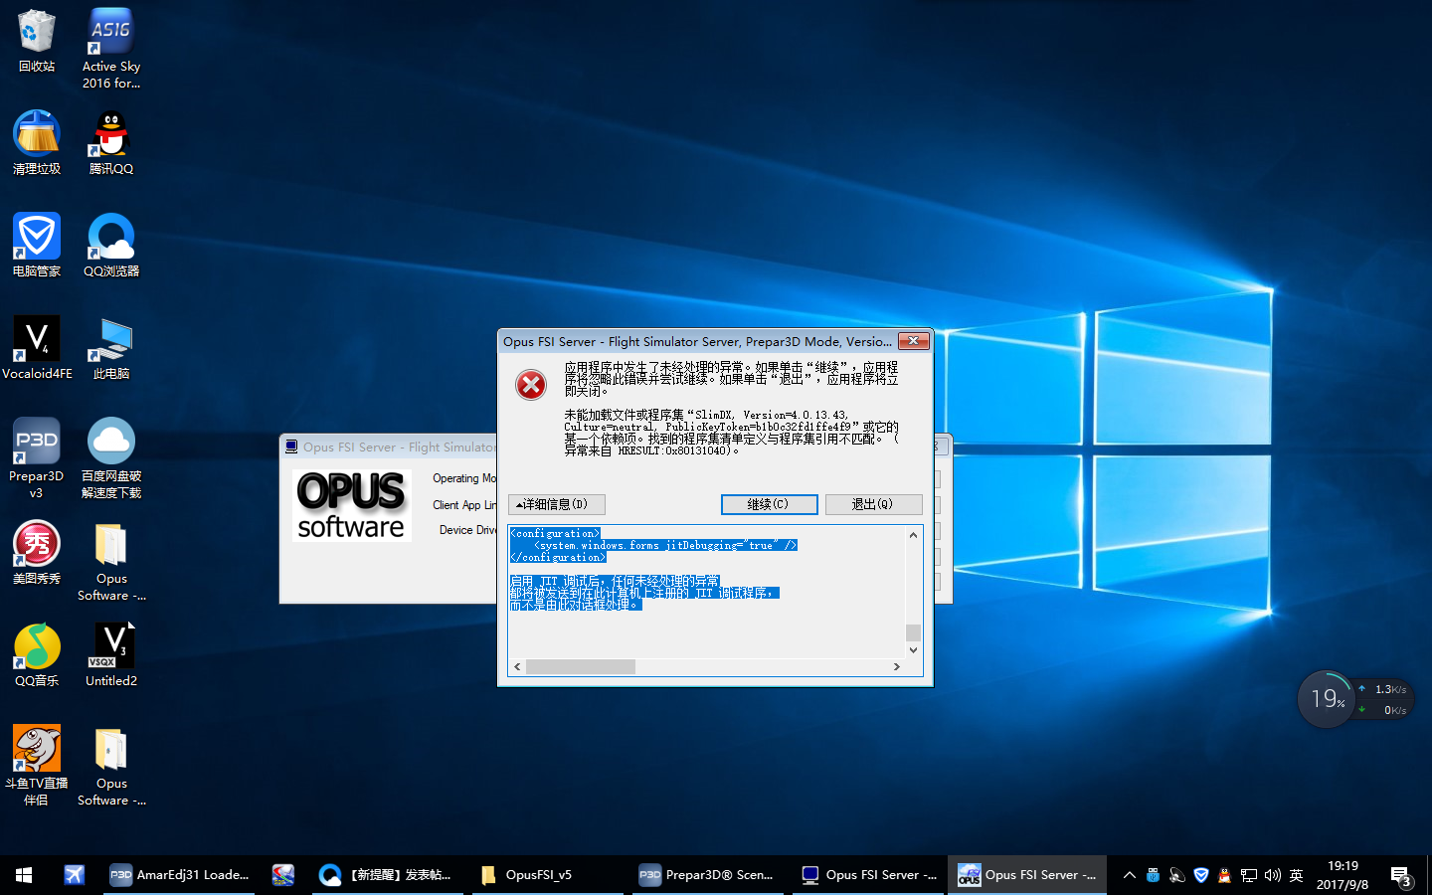Screen dimensions: 1432x895
Task: Switch to OpusFSI_v5 folder taskbar item
Action: click(x=538, y=875)
